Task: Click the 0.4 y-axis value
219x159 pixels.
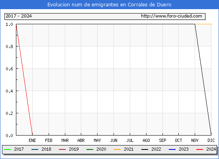Action: [x=9, y=91]
